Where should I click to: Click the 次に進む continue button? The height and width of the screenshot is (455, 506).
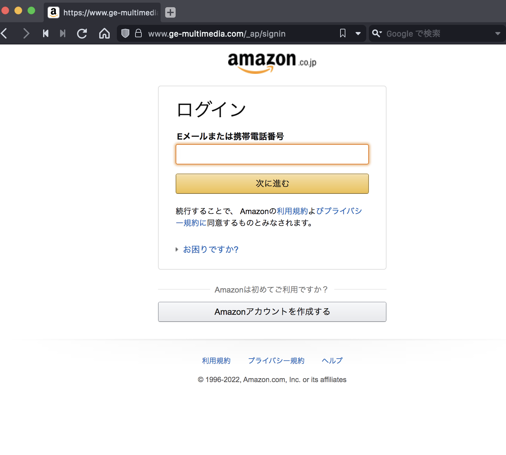(272, 184)
